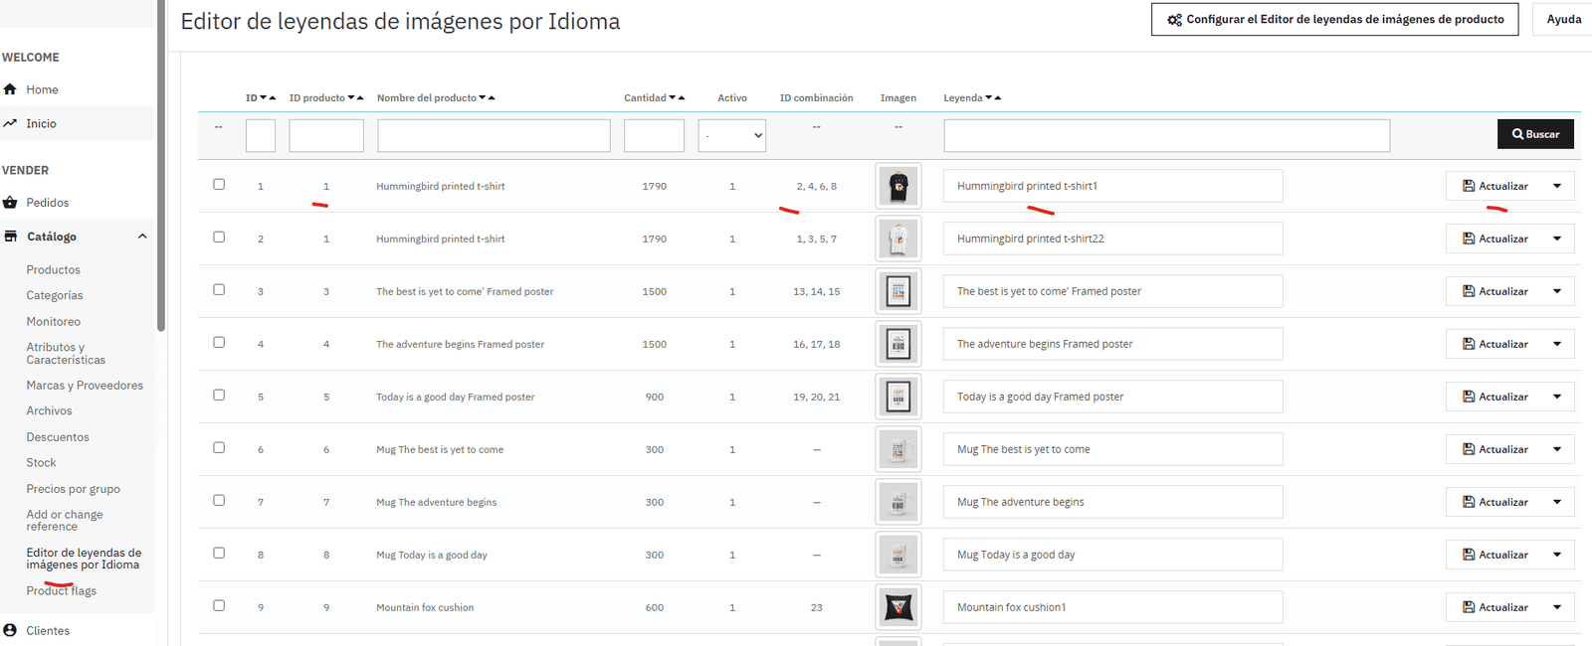1592x646 pixels.
Task: Open Productos in the catalog menu
Action: [x=54, y=270]
